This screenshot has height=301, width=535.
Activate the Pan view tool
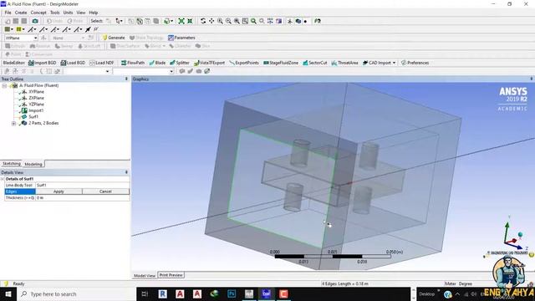[x=211, y=21]
